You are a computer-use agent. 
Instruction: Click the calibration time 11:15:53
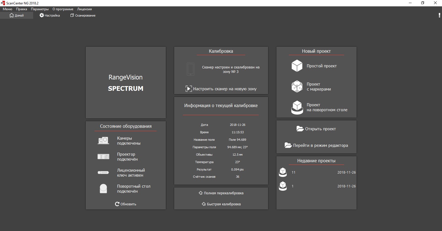point(237,132)
